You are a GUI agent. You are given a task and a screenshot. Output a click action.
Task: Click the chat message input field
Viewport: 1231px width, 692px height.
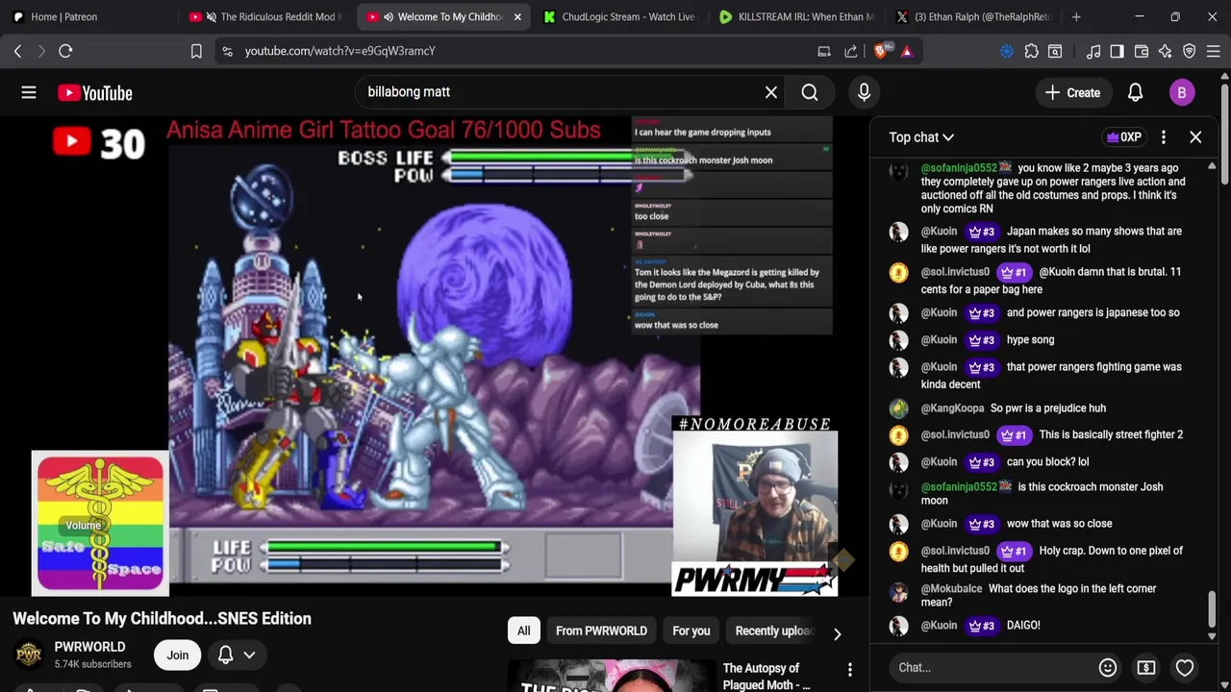pos(992,667)
